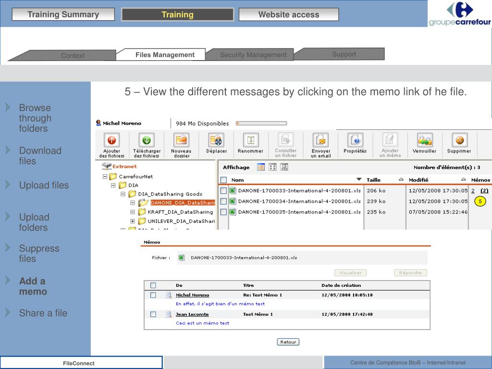This screenshot has width=492, height=369.
Task: Open Michel Moreno sender link in memo list
Action: pos(192,295)
